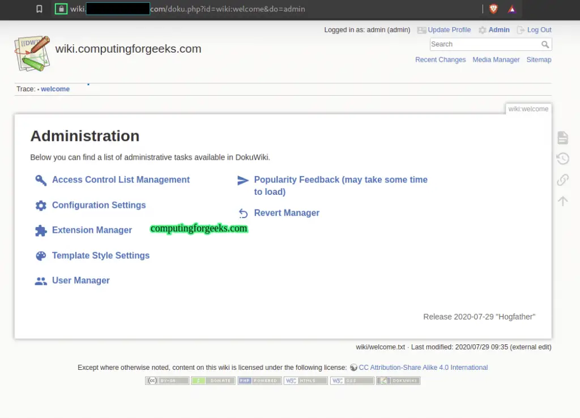Click Update Profile text link
The height and width of the screenshot is (418, 580).
pos(449,30)
